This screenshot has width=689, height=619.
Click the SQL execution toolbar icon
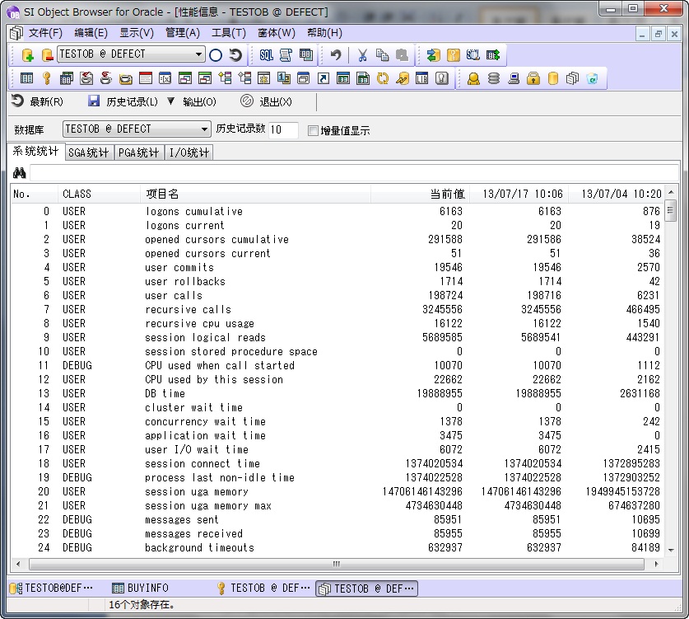point(266,55)
